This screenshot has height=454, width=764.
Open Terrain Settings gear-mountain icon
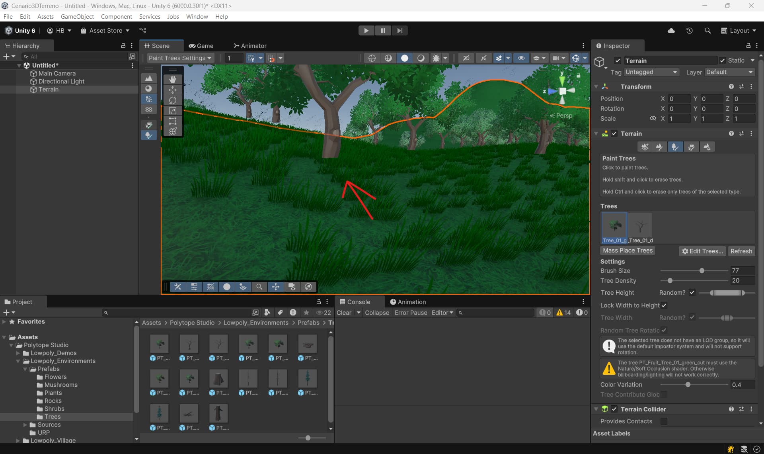click(707, 147)
